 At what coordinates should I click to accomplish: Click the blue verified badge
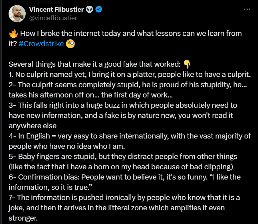[99, 10]
